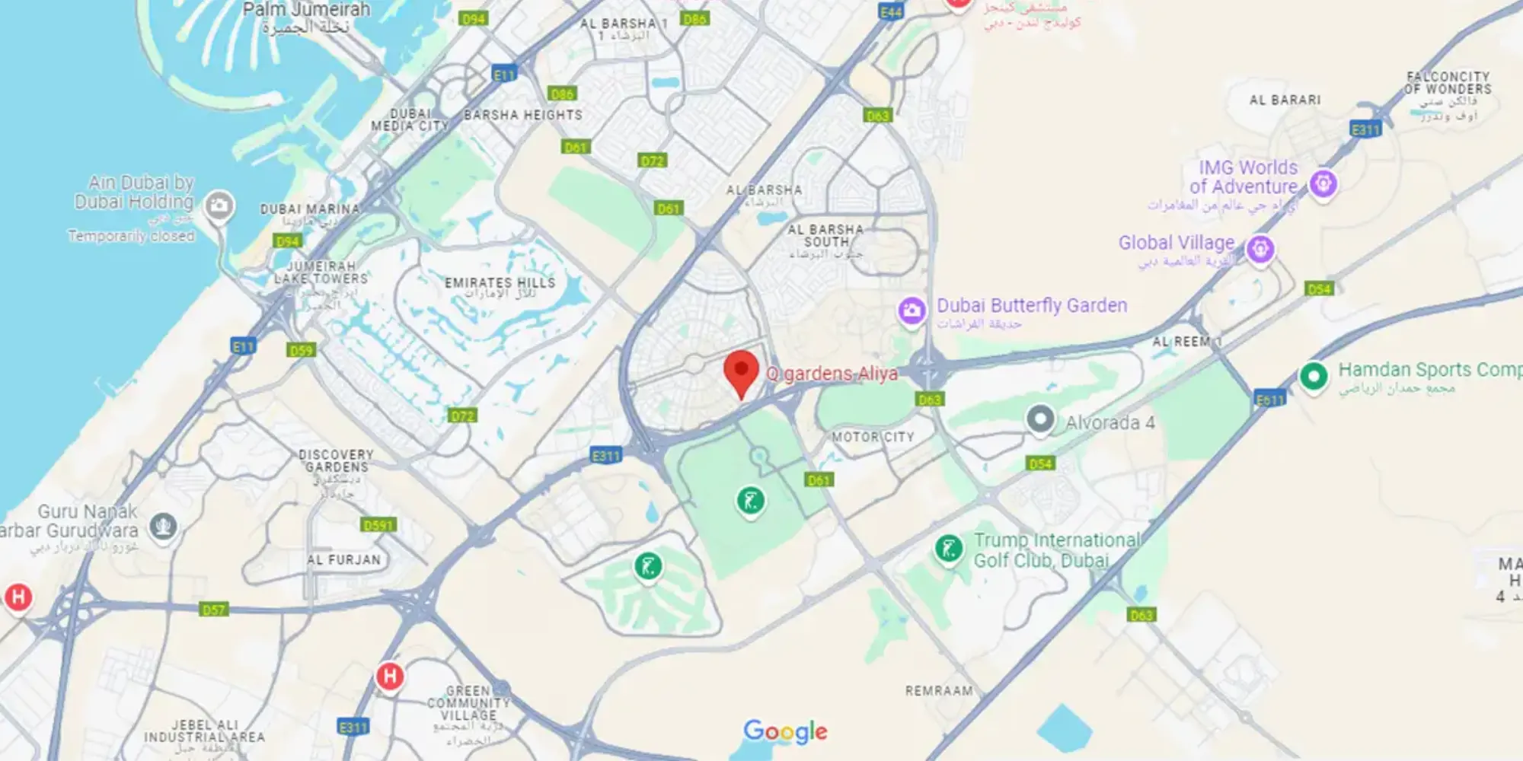Click the Emirates Hills area label
The image size is (1523, 761).
pyautogui.click(x=500, y=282)
